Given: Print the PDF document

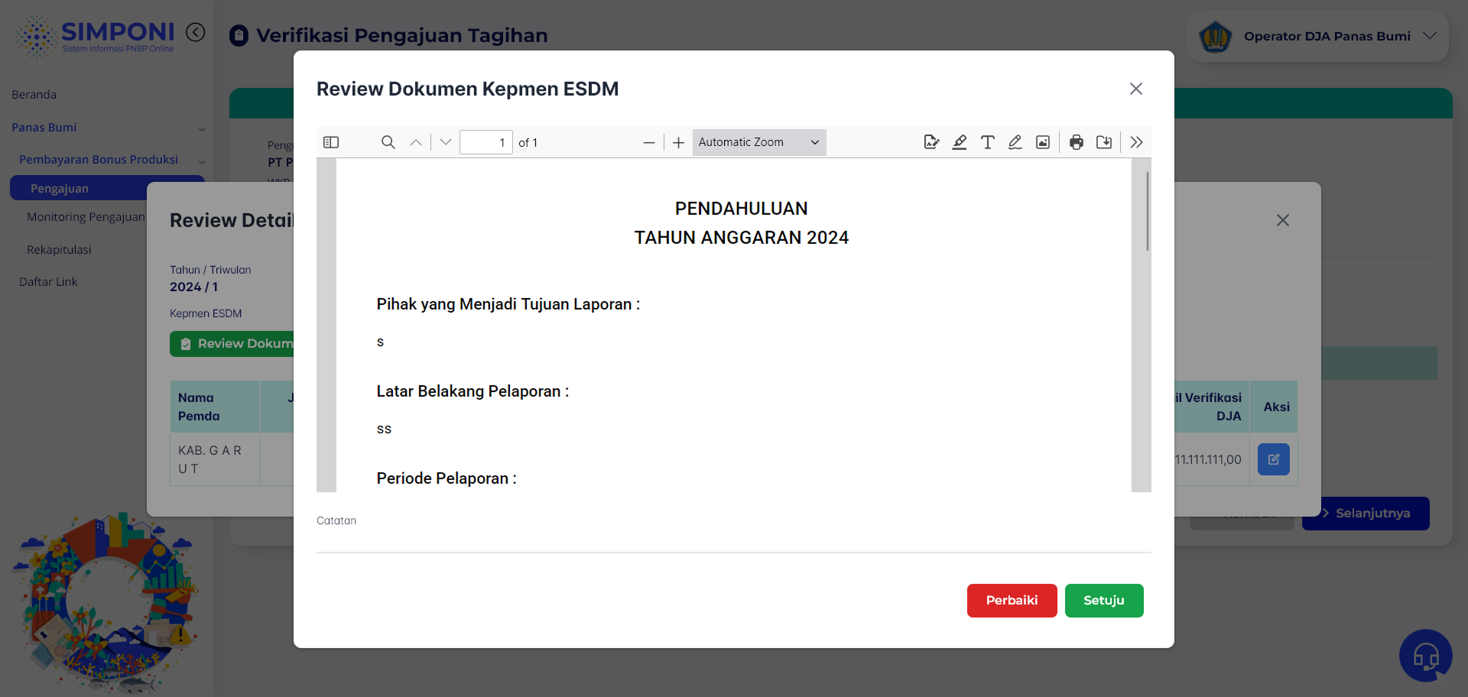Looking at the screenshot, I should click(x=1077, y=142).
